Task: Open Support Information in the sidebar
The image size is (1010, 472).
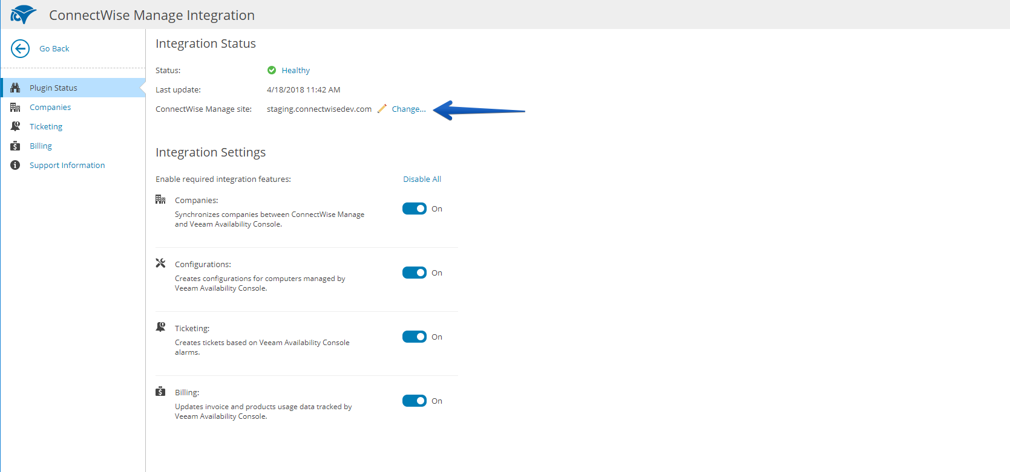Action: pos(67,165)
